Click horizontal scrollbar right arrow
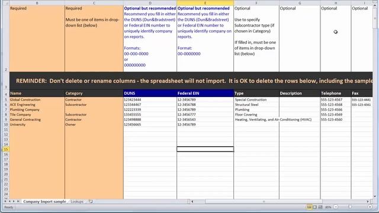379x213 pixels. coord(368,201)
